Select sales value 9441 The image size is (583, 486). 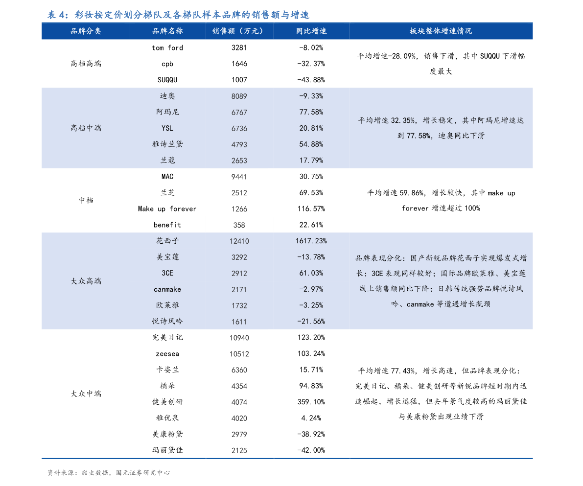coord(239,177)
